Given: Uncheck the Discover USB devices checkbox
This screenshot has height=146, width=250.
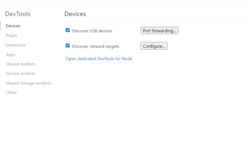Looking at the screenshot, I should tap(68, 30).
